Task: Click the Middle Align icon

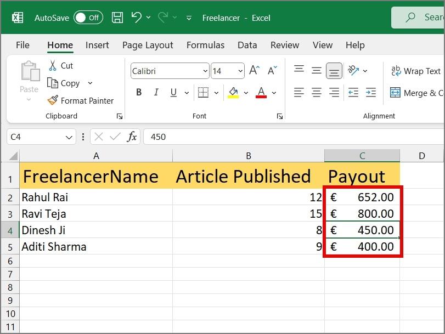Action: click(317, 70)
